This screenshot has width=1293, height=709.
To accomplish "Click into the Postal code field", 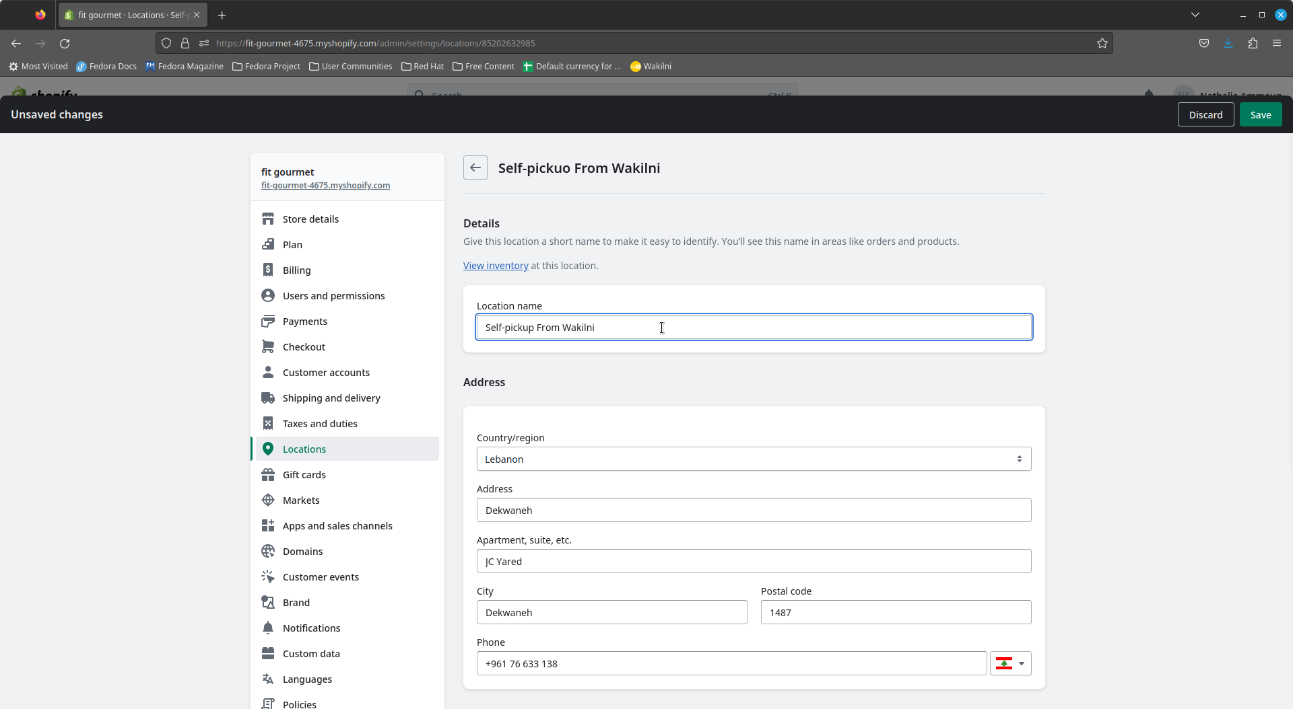I will tap(896, 613).
